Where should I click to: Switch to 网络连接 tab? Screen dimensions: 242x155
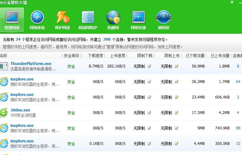tap(138, 20)
